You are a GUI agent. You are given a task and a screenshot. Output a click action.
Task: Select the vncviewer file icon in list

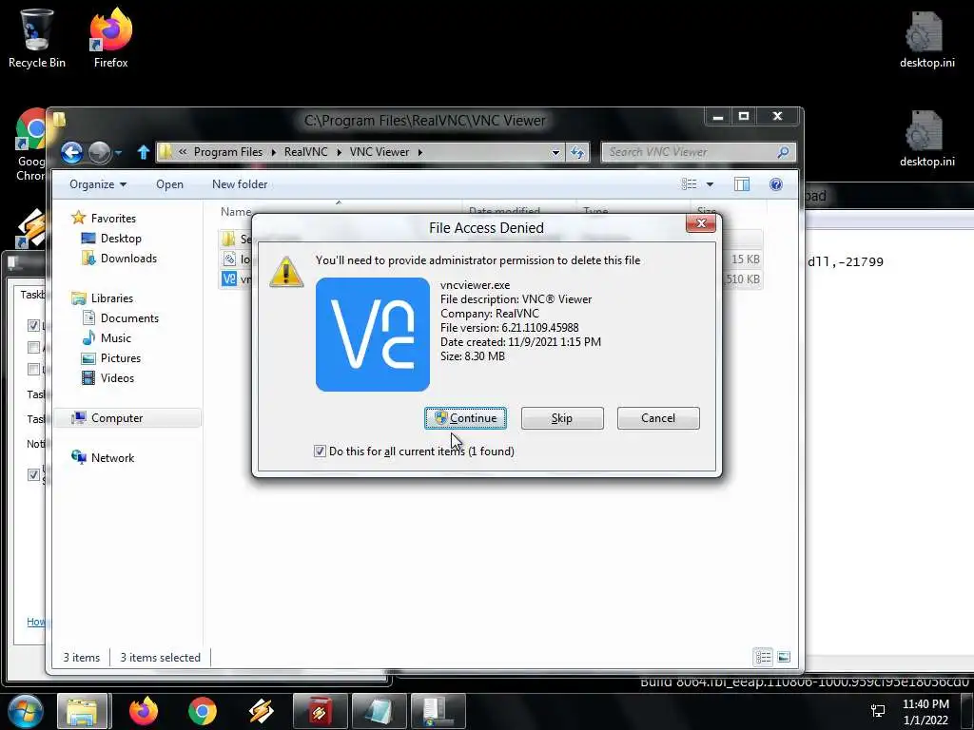coord(229,279)
